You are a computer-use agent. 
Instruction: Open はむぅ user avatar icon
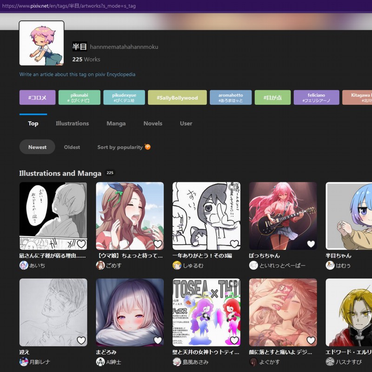click(330, 265)
